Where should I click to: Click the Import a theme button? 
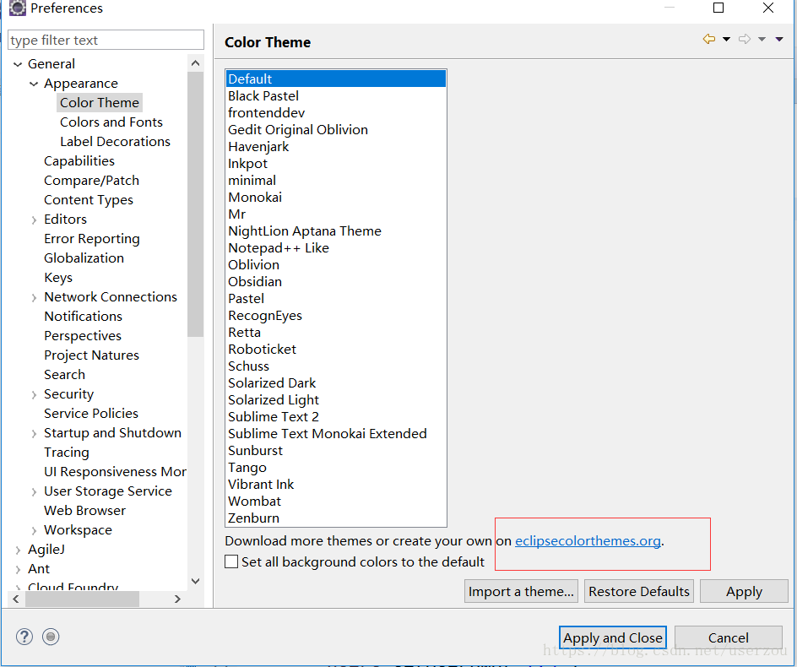[521, 591]
